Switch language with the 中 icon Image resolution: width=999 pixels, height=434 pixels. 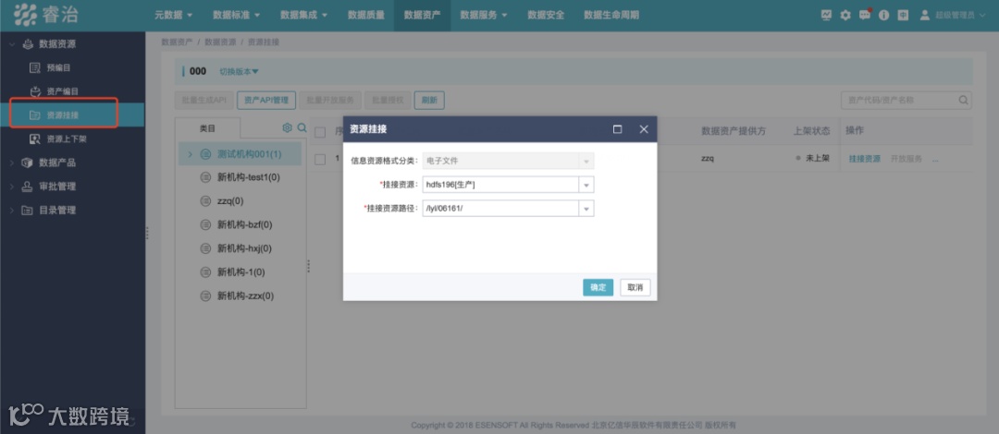coord(903,15)
